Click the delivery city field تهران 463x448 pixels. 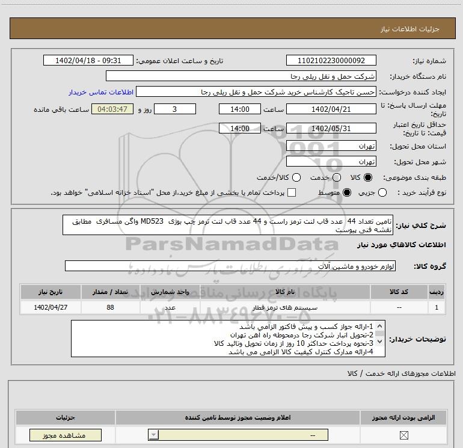(331, 162)
